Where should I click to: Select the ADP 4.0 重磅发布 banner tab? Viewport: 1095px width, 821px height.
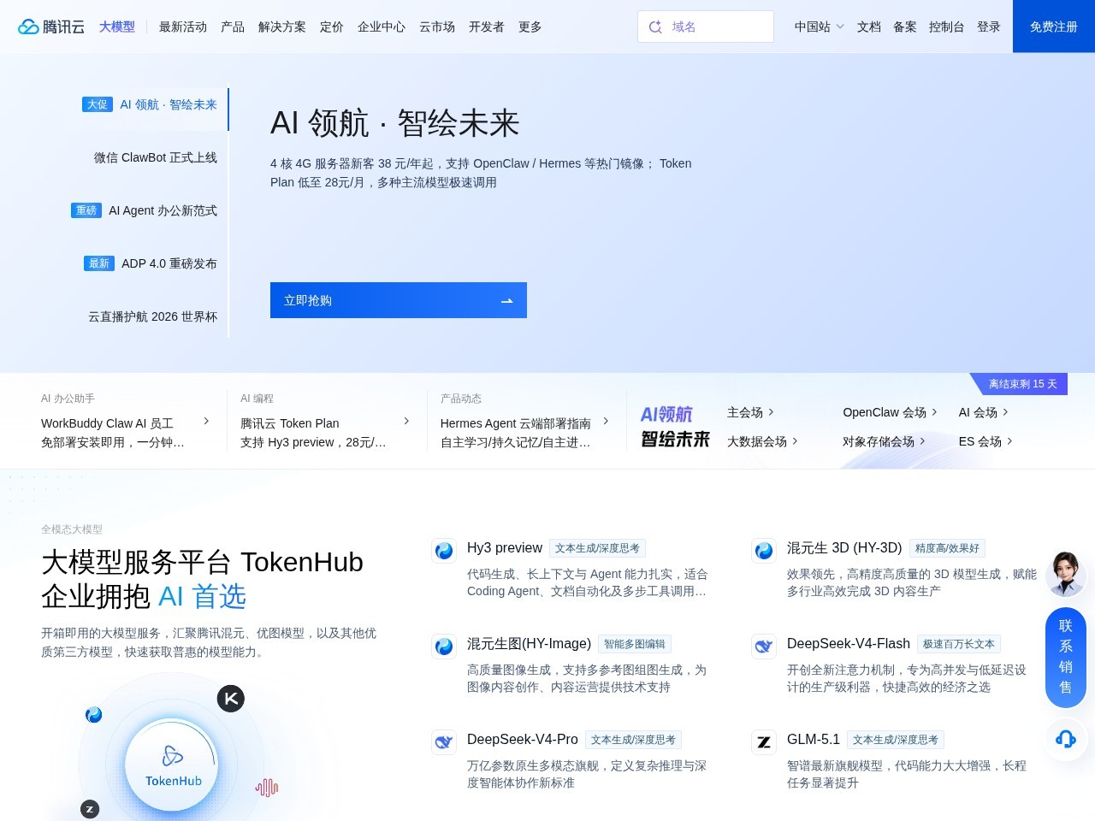(x=150, y=263)
